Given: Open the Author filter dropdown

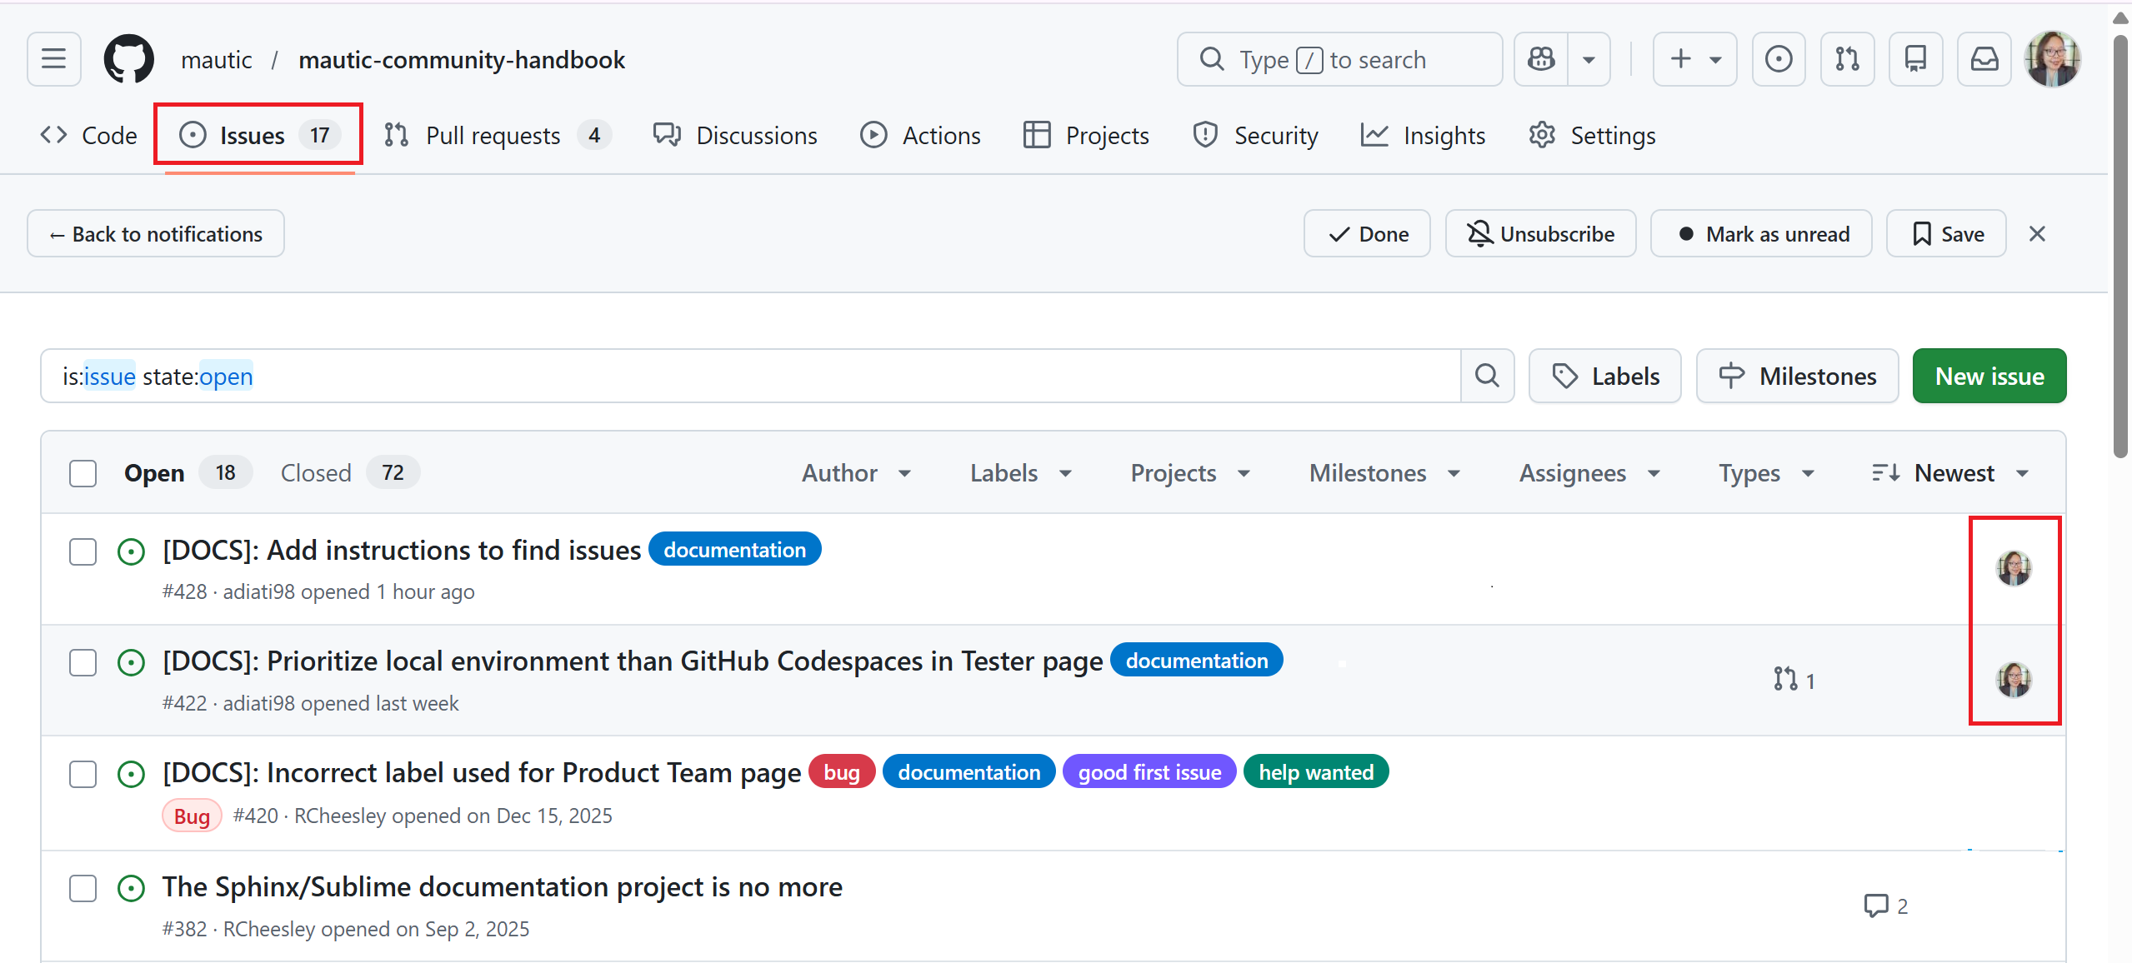Looking at the screenshot, I should pyautogui.click(x=857, y=472).
